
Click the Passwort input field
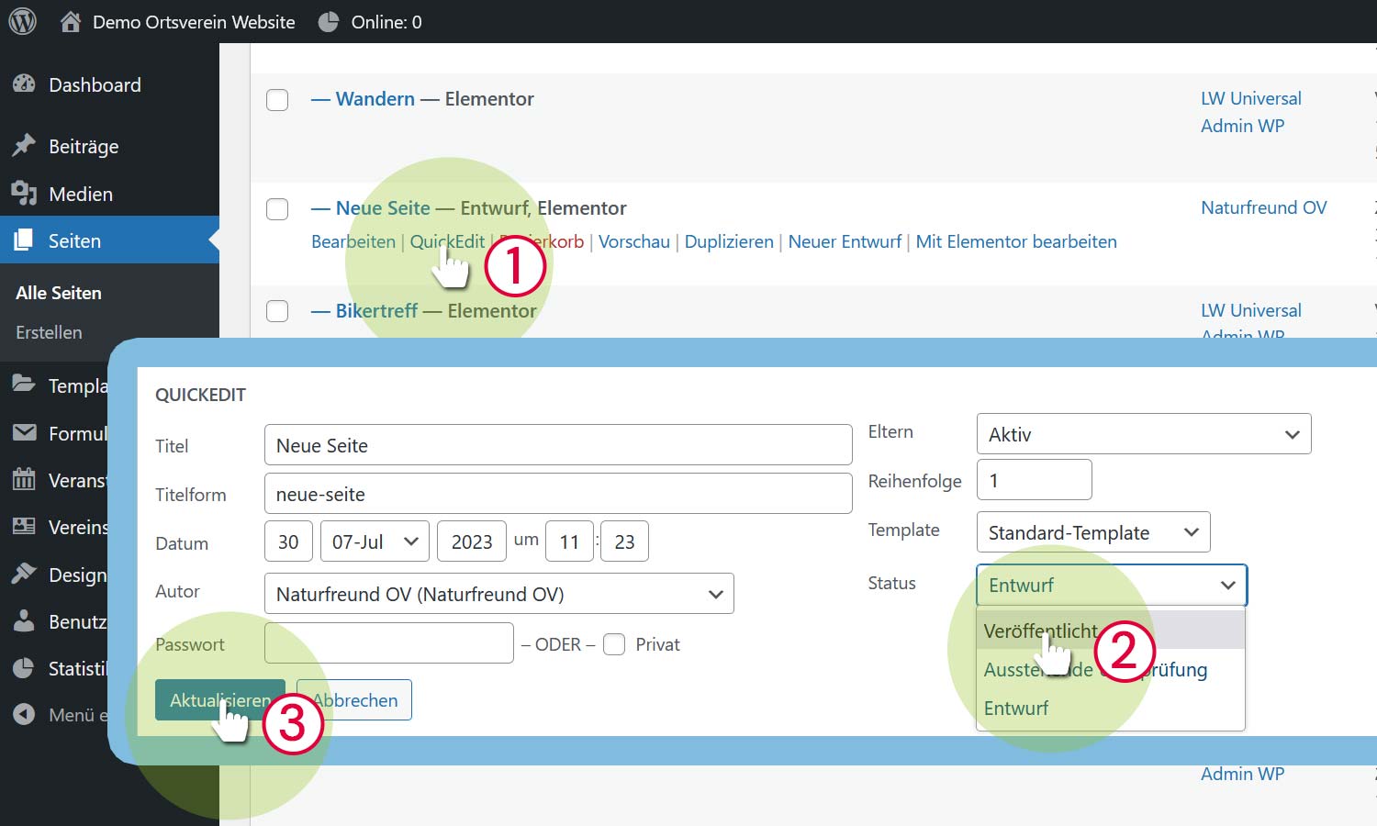pos(389,642)
